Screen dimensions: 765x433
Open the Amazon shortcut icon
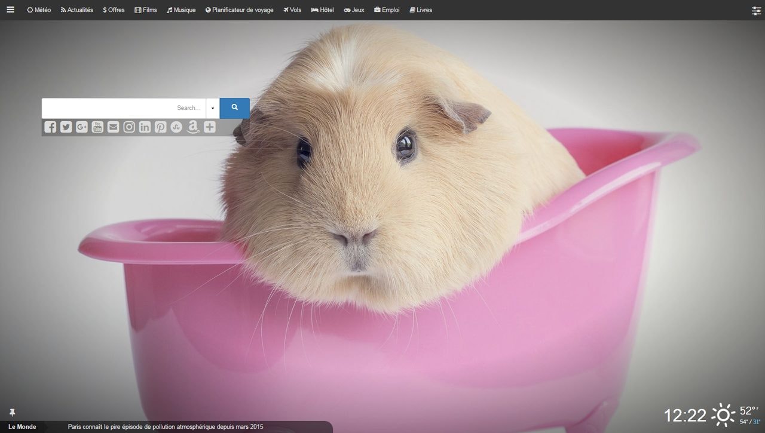192,127
